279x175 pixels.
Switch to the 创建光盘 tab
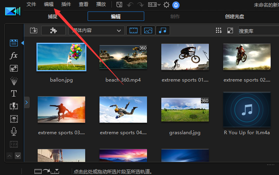coord(234,17)
